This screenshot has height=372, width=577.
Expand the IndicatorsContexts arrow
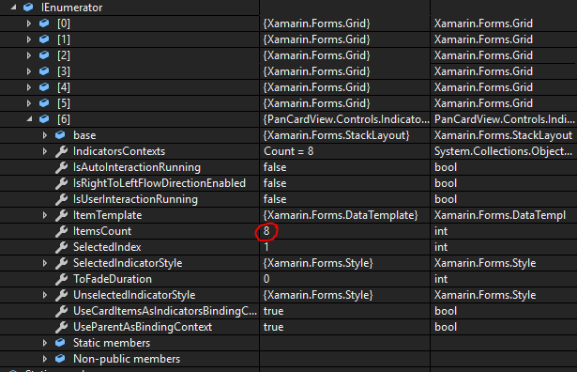[x=44, y=151]
